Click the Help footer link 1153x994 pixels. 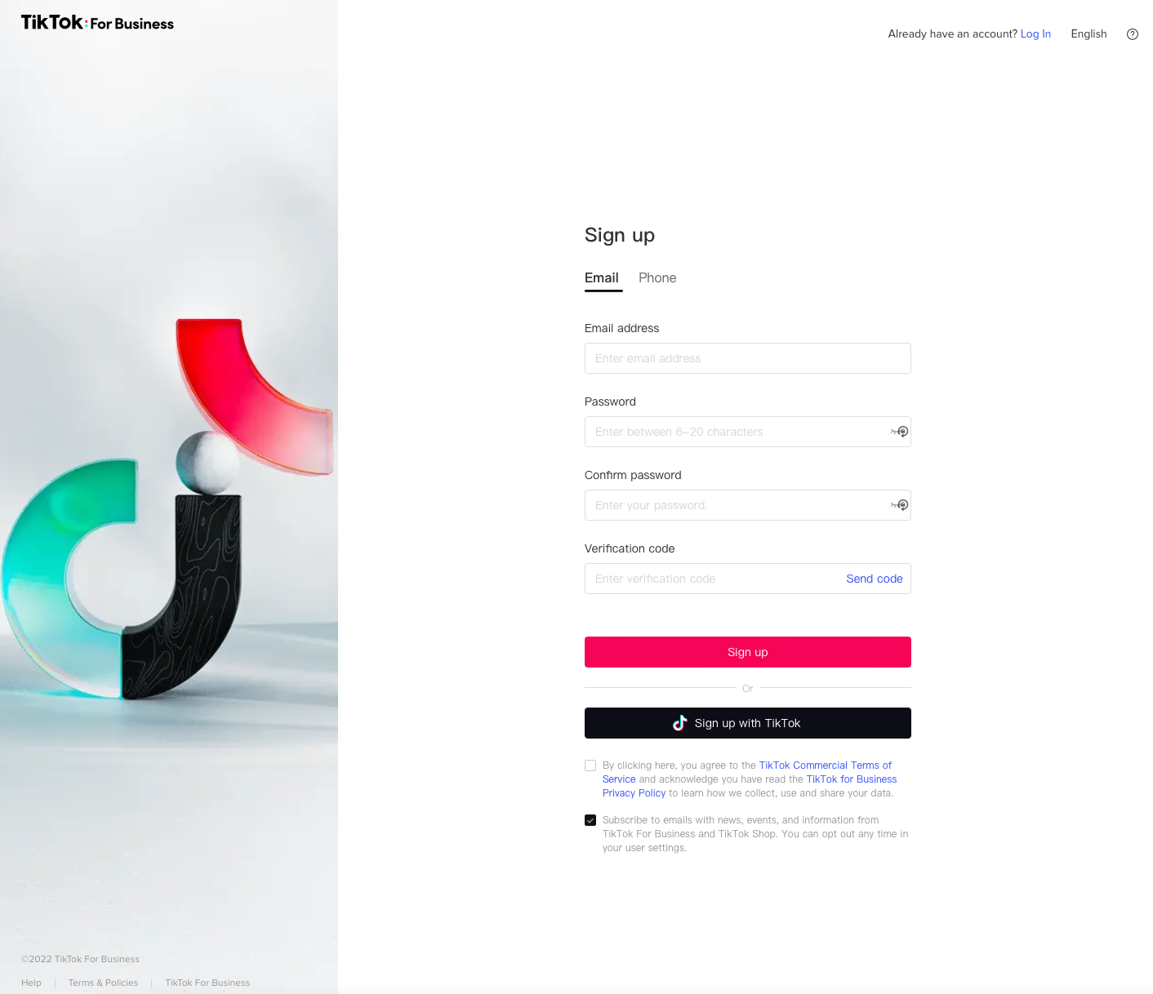click(x=31, y=983)
